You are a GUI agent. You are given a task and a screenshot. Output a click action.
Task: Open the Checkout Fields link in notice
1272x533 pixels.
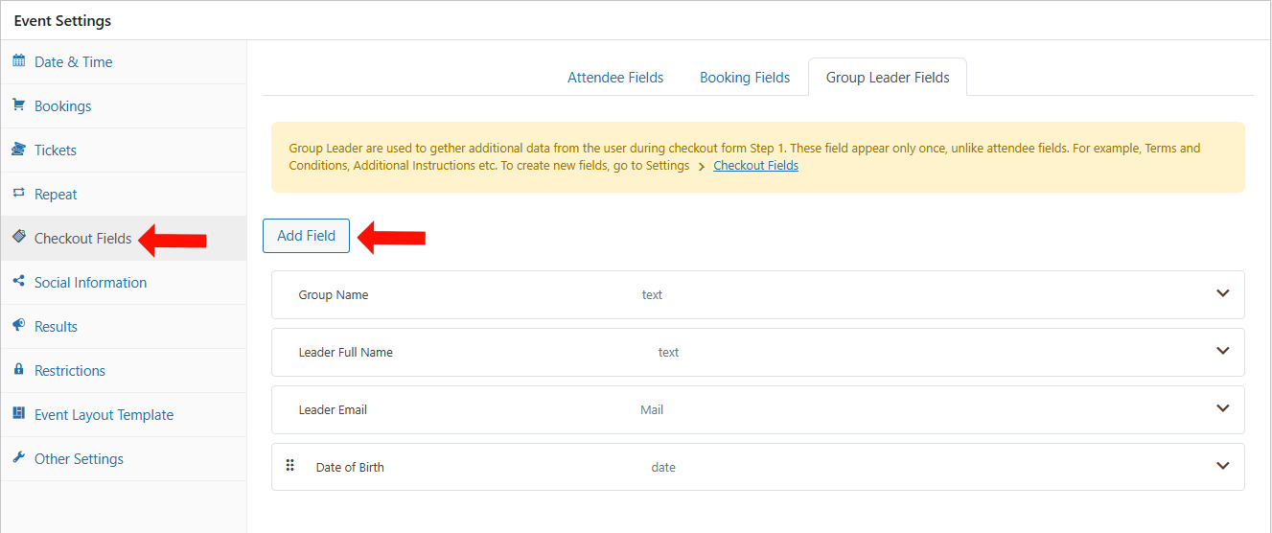click(755, 166)
